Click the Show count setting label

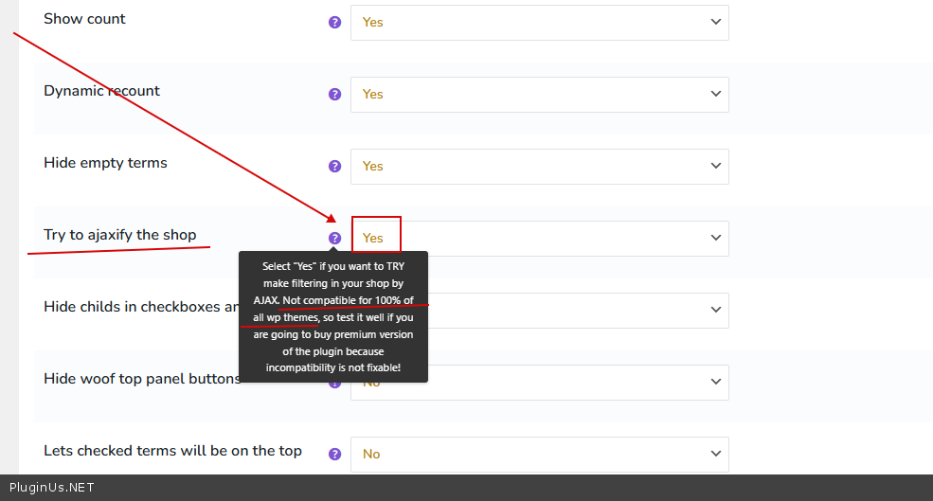tap(84, 19)
